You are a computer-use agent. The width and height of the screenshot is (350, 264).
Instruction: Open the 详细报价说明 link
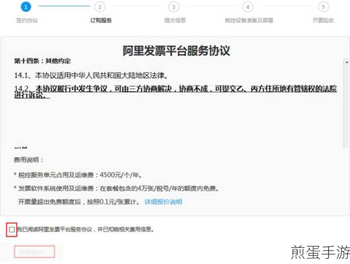click(x=163, y=202)
